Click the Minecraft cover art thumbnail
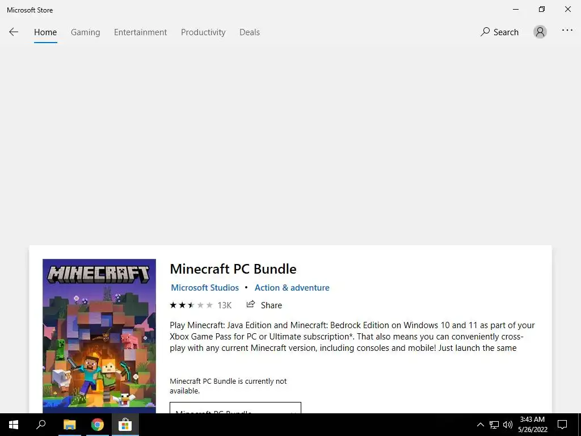Image resolution: width=581 pixels, height=436 pixels. coord(99,336)
